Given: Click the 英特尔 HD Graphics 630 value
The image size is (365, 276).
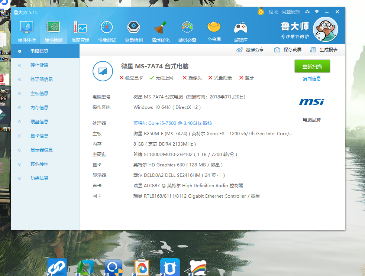Looking at the screenshot, I should [178, 165].
